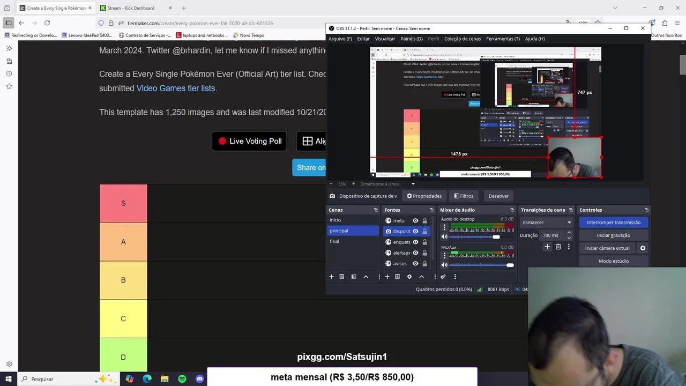Add a scene transition with plus icon
The image size is (686, 386).
(547, 247)
